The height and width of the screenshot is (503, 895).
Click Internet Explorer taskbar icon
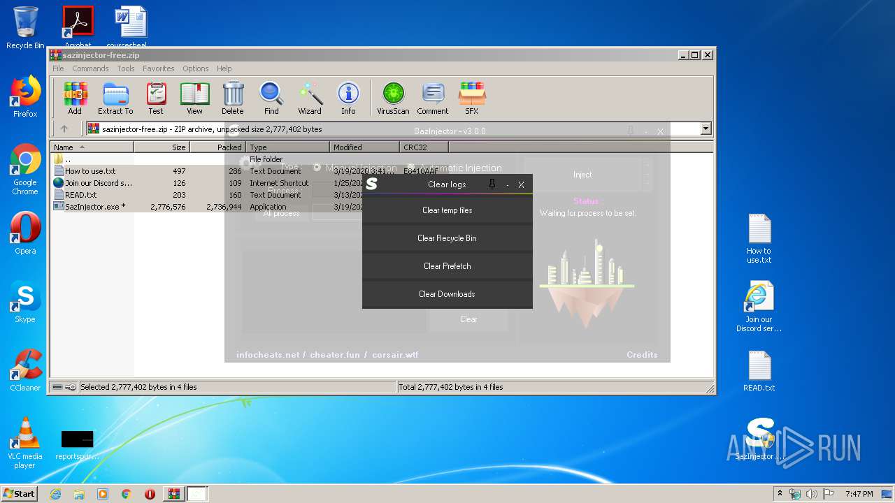point(55,494)
